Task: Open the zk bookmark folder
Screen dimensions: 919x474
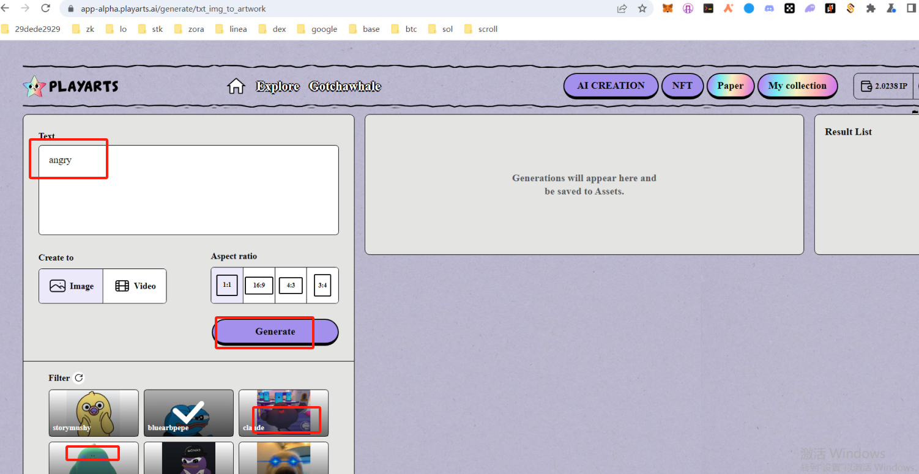Action: (x=83, y=29)
